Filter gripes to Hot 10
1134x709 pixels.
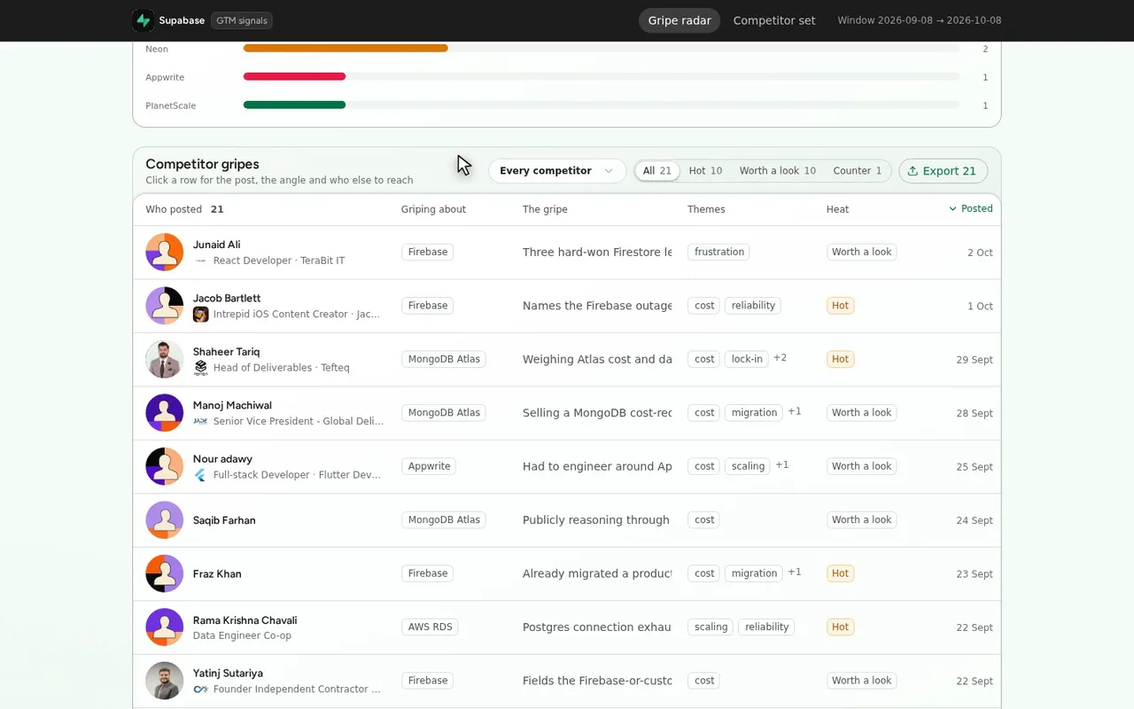pyautogui.click(x=705, y=171)
